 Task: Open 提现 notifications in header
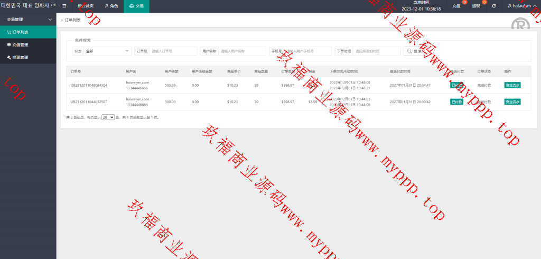476,6
